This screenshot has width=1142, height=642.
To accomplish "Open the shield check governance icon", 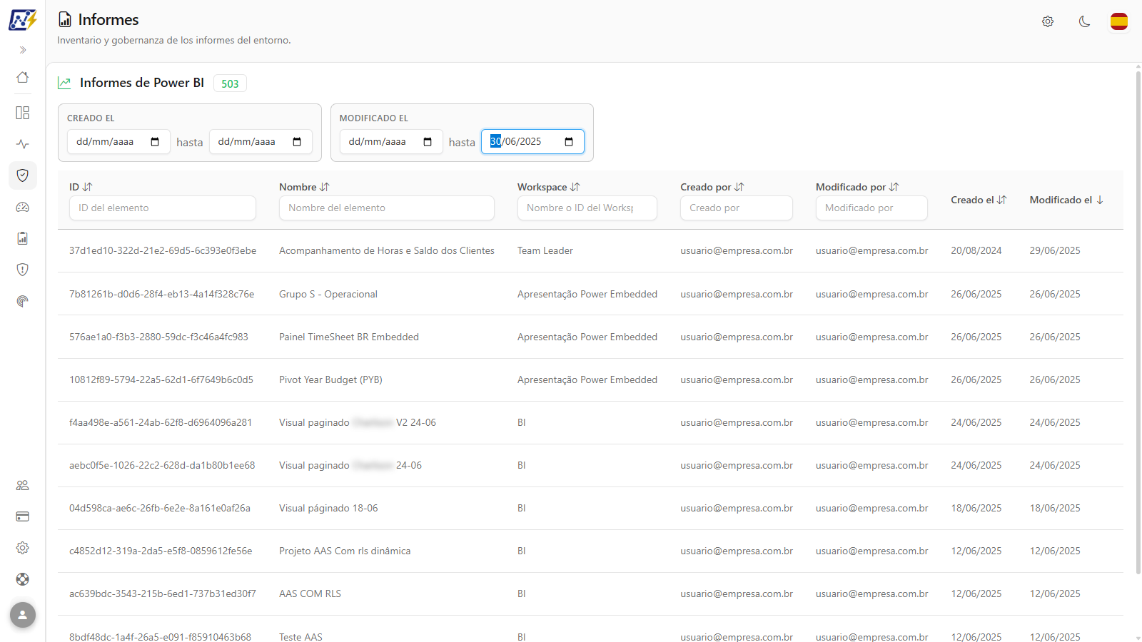I will coord(23,175).
